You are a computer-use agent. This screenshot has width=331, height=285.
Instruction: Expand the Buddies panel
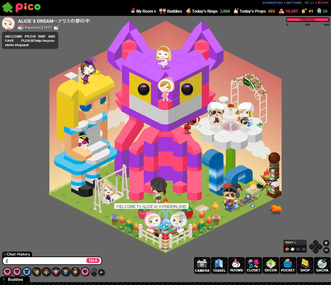[x=4, y=279]
